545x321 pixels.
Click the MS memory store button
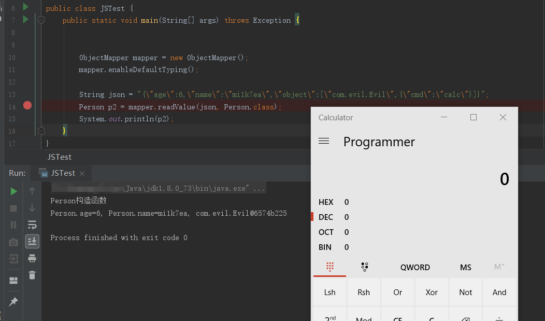[465, 268]
